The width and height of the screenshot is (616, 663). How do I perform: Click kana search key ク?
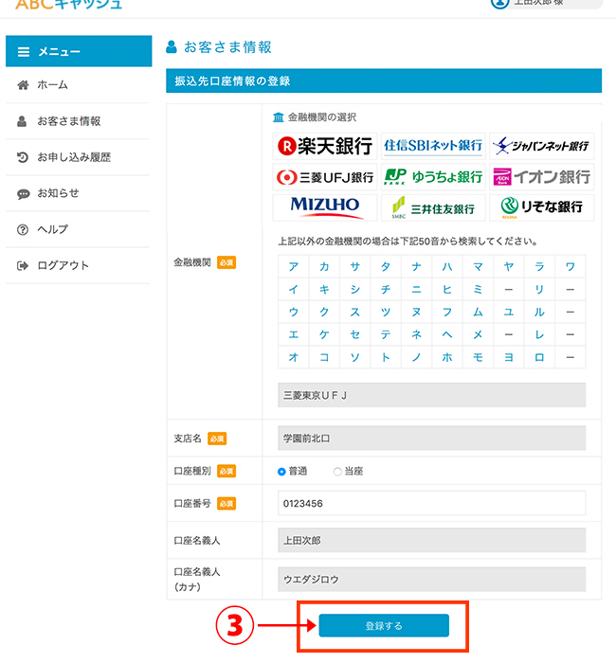point(324,312)
